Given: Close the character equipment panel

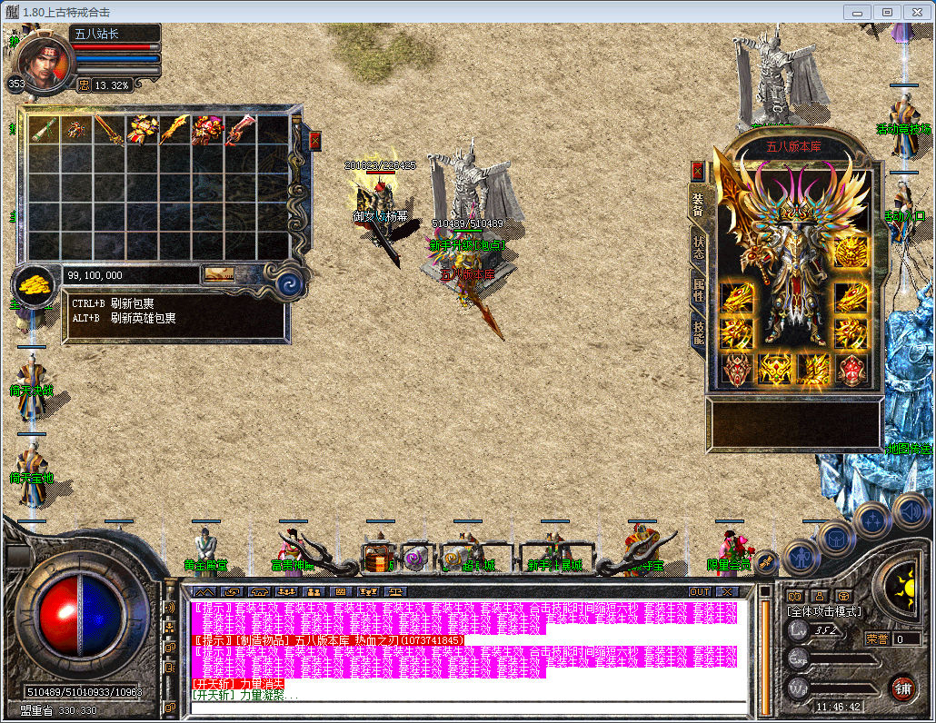Looking at the screenshot, I should click(x=697, y=171).
